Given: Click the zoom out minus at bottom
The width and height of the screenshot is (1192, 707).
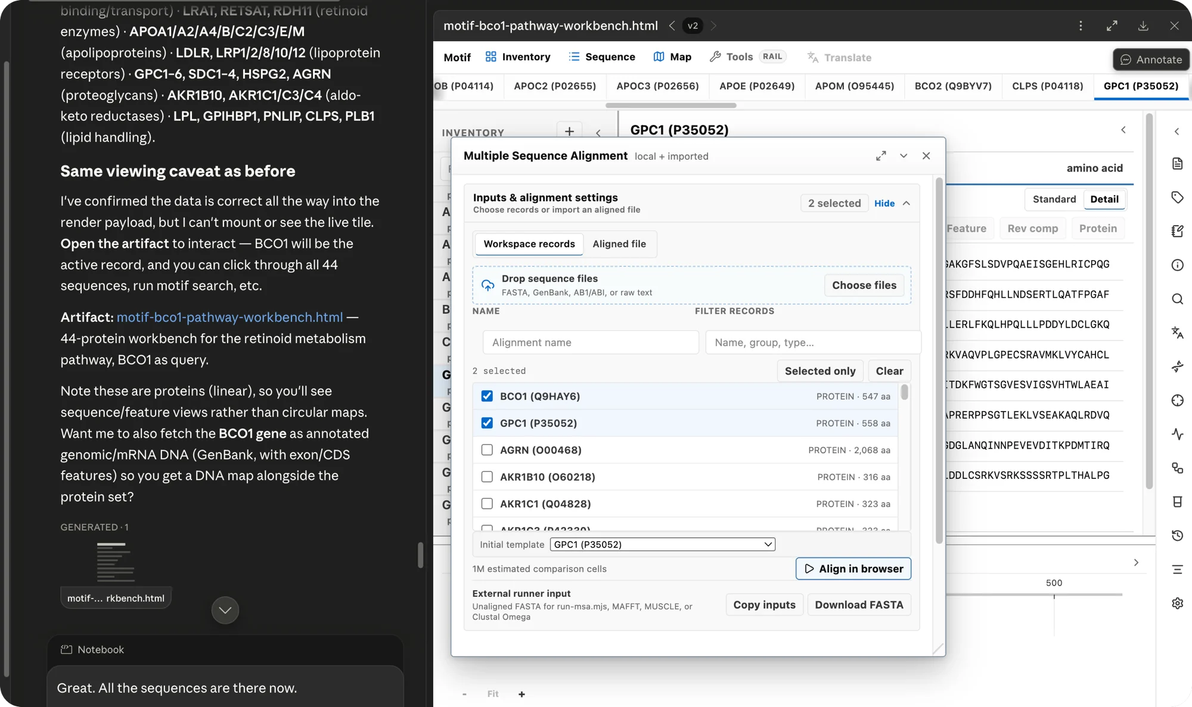Looking at the screenshot, I should 464,694.
